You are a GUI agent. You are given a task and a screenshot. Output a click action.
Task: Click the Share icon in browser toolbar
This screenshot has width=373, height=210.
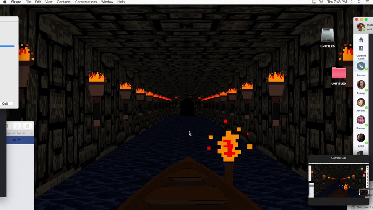pyautogui.click(x=17, y=126)
